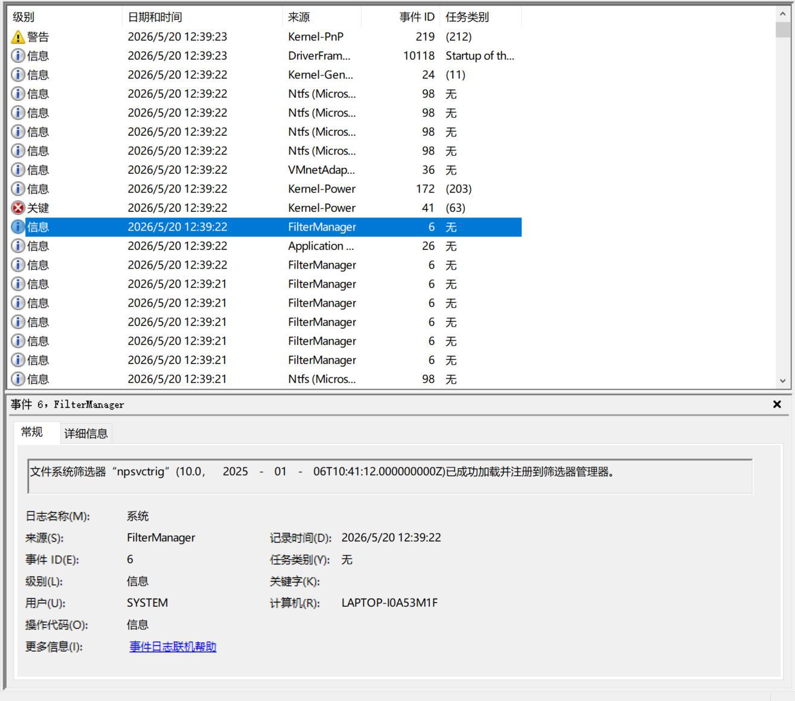Click event ID 172 in the list

tap(425, 189)
